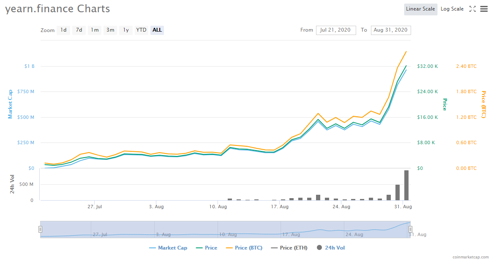Click the $32.00 K price axis label
This screenshot has width=496, height=266.
428,66
